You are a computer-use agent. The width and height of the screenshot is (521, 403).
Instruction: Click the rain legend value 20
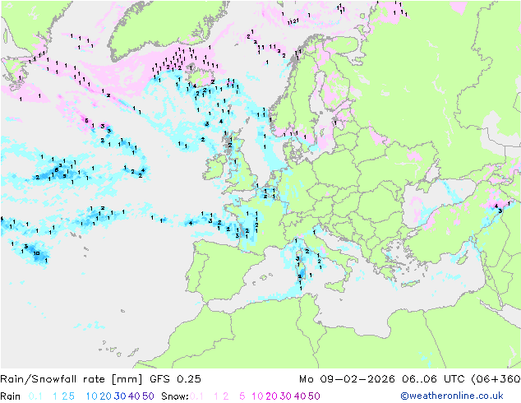106,396
